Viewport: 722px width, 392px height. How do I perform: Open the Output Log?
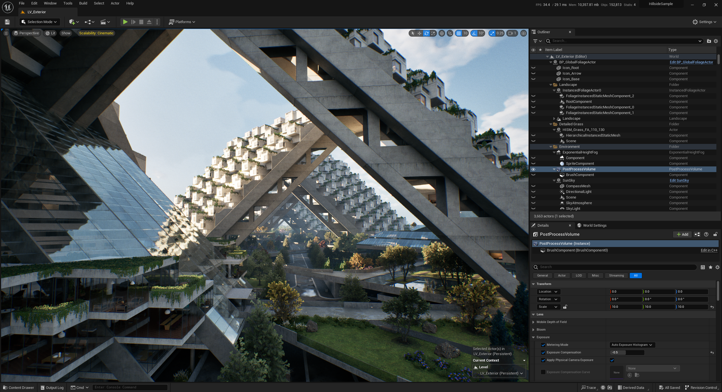click(x=52, y=387)
